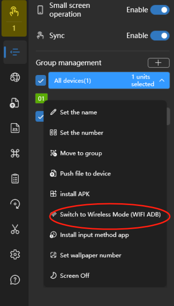Uncheck the All devices checkbox

(x=41, y=81)
